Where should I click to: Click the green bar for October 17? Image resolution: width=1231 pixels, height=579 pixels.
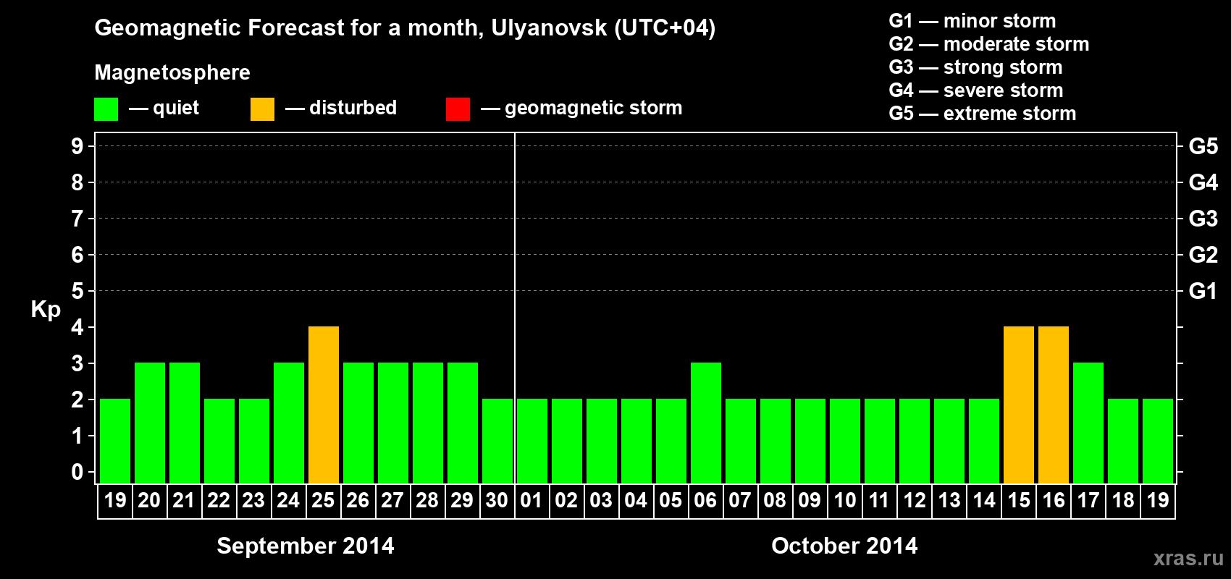pos(1088,423)
